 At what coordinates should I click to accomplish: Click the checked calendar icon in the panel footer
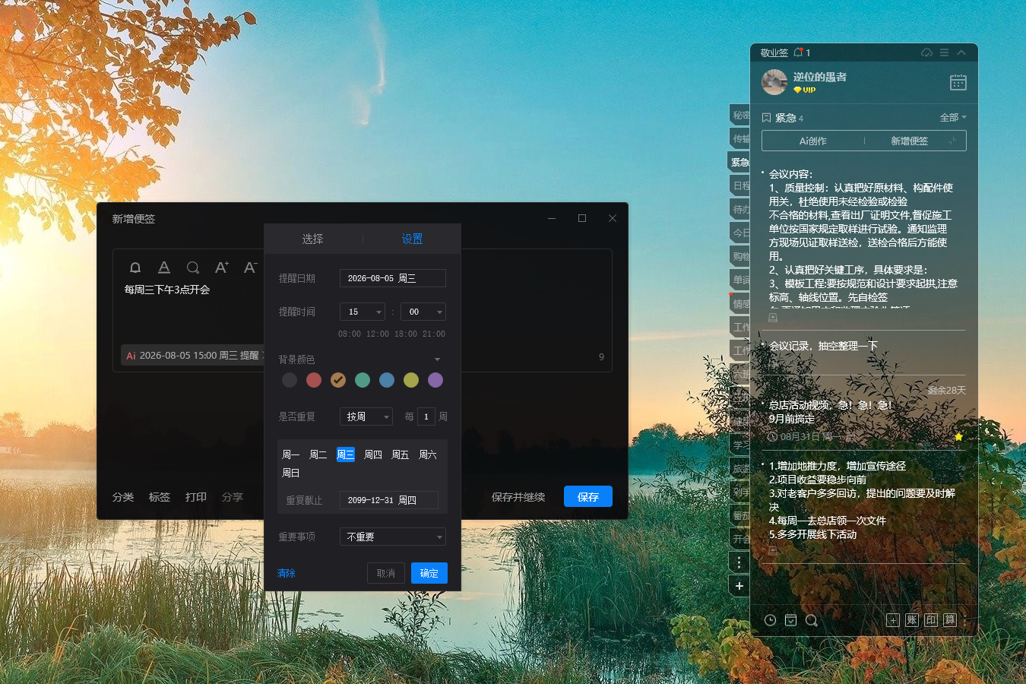pyautogui.click(x=790, y=620)
